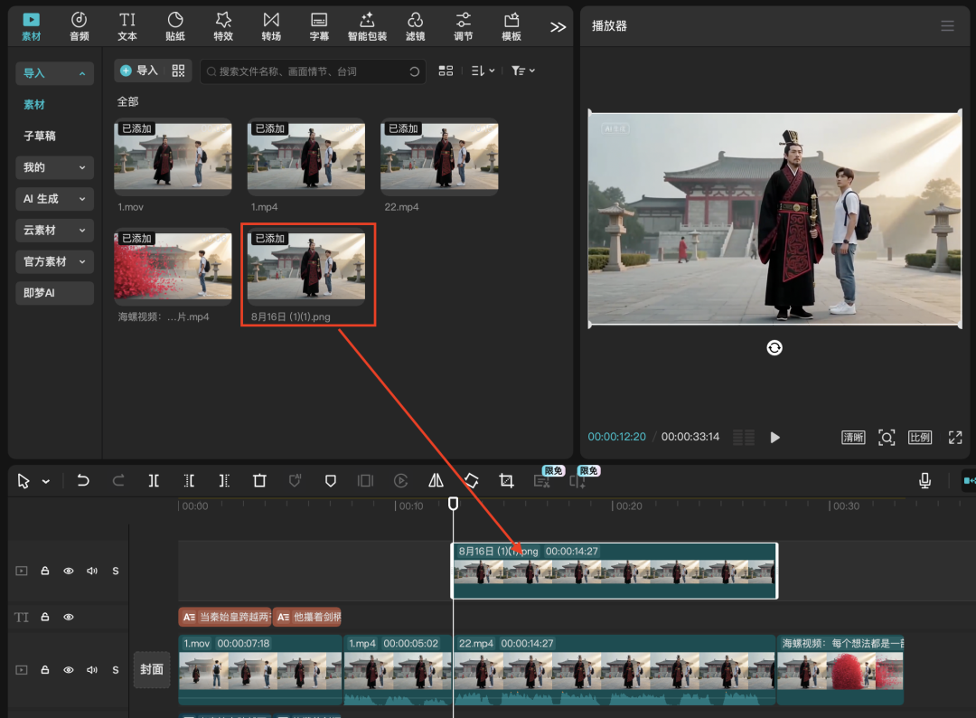976x718 pixels.
Task: Delete the selected timeline clip
Action: point(259,481)
